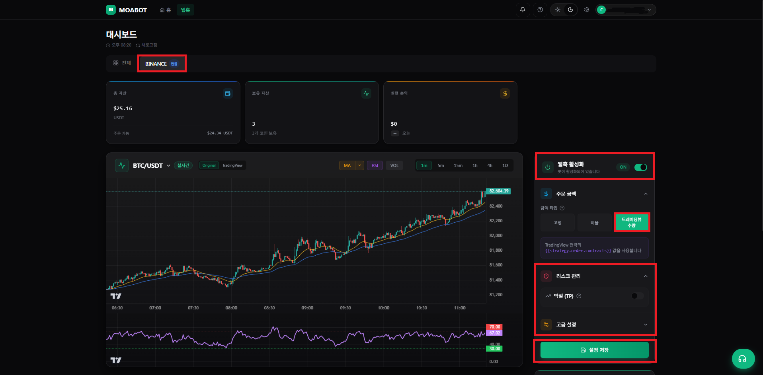Click the 설정 저장 button

(x=595, y=350)
